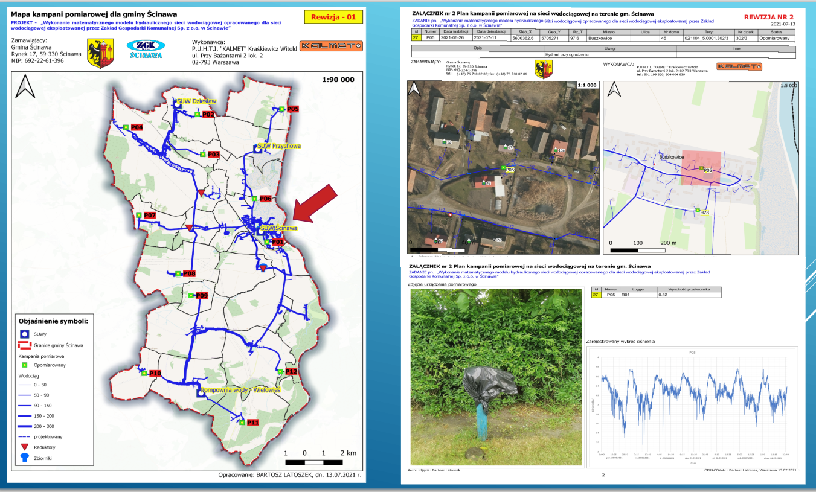
Task: Click the P05 pressure chart
Action: tap(692, 405)
